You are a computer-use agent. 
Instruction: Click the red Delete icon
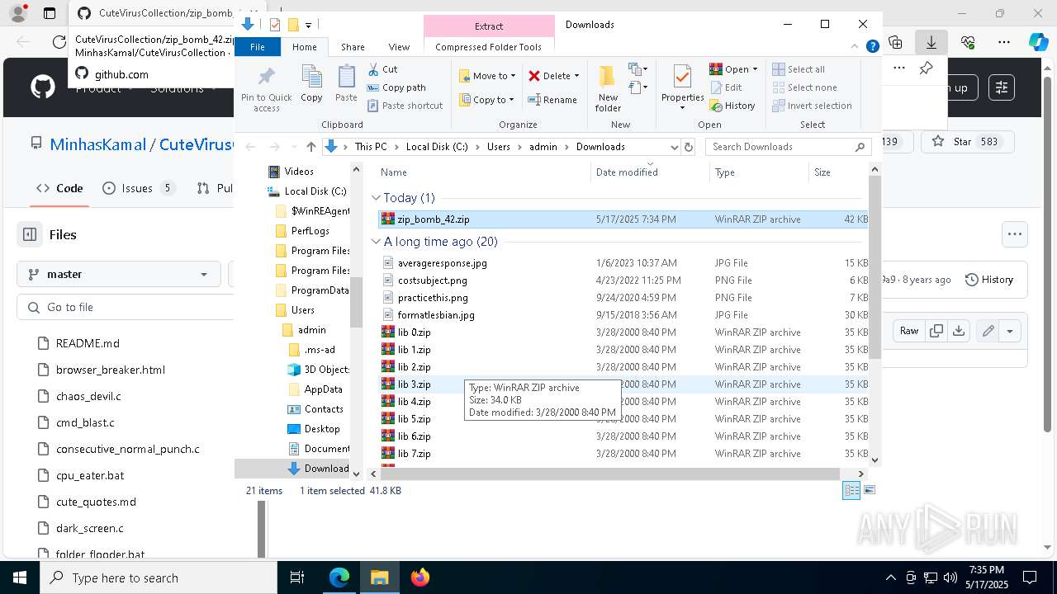pos(534,76)
